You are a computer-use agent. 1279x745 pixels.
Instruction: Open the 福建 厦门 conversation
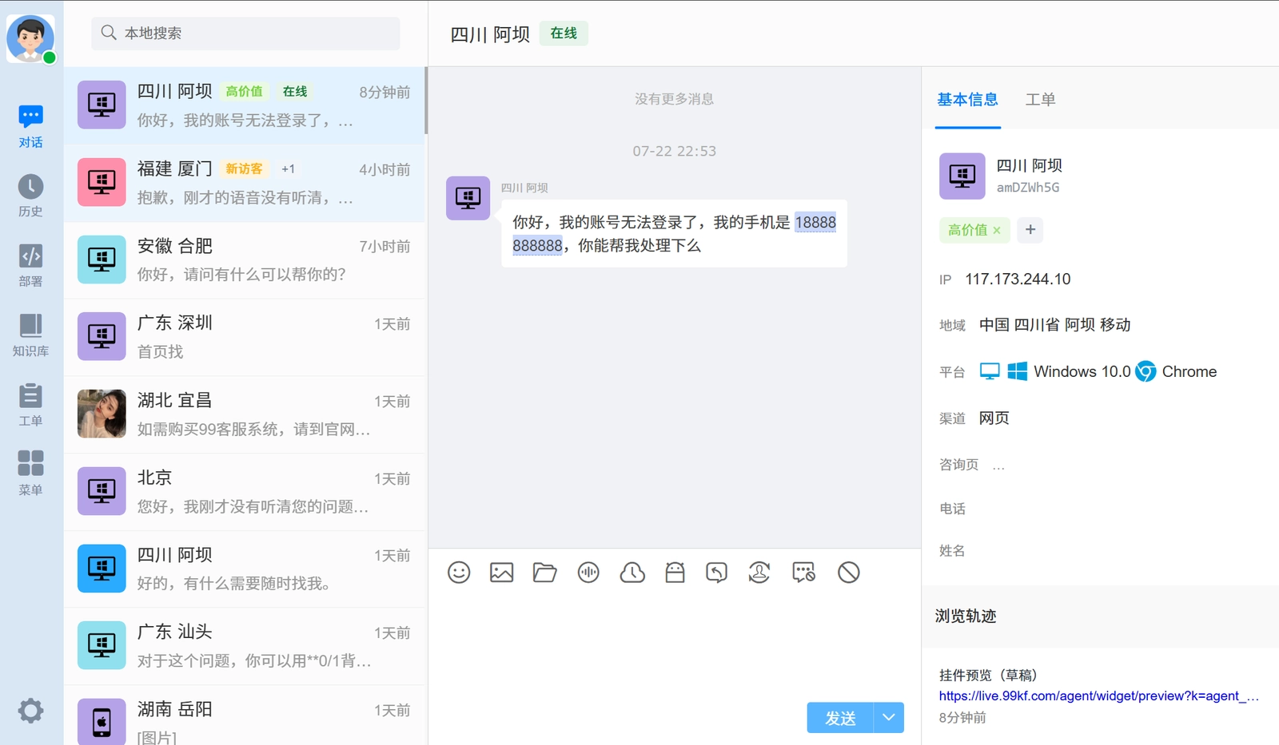(x=245, y=183)
